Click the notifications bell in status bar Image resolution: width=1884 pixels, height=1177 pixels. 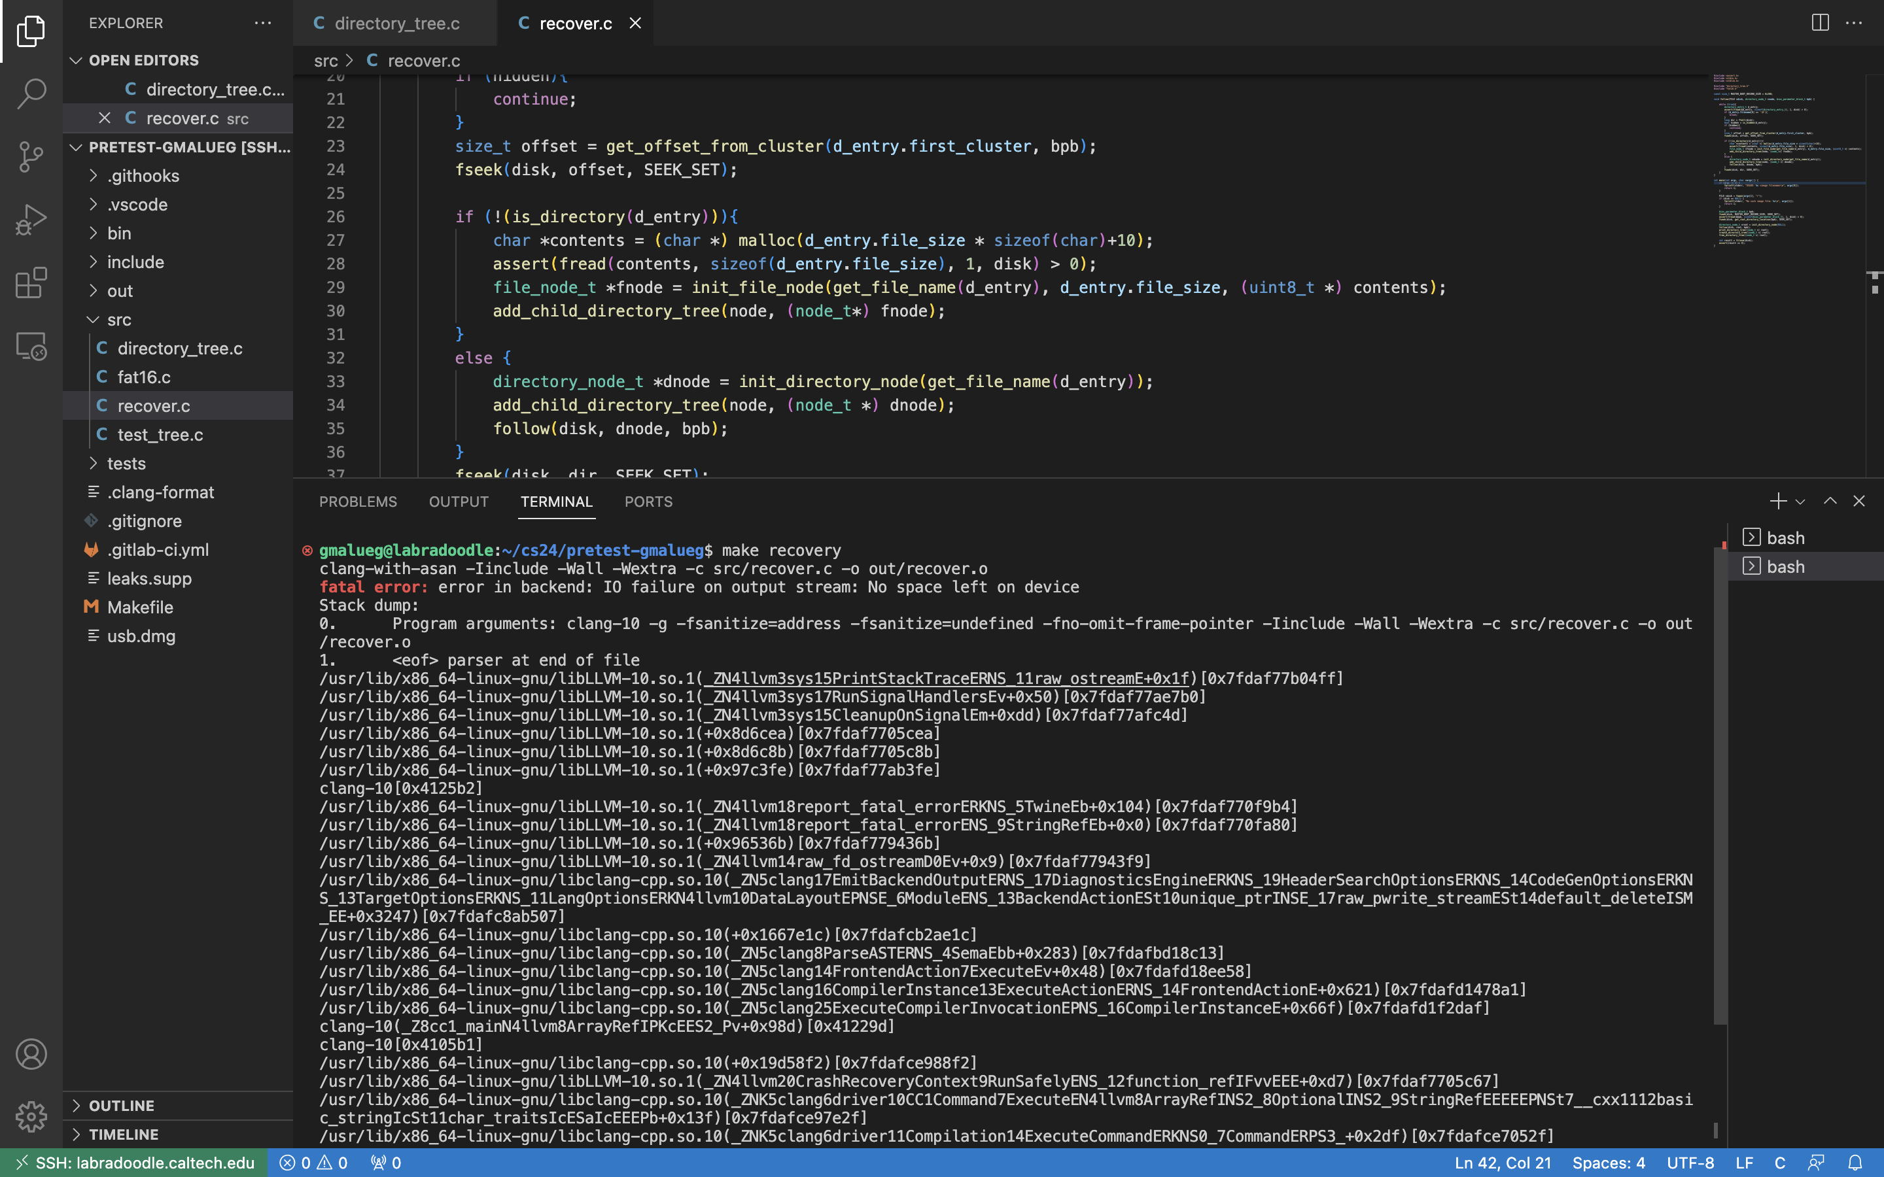tap(1855, 1162)
